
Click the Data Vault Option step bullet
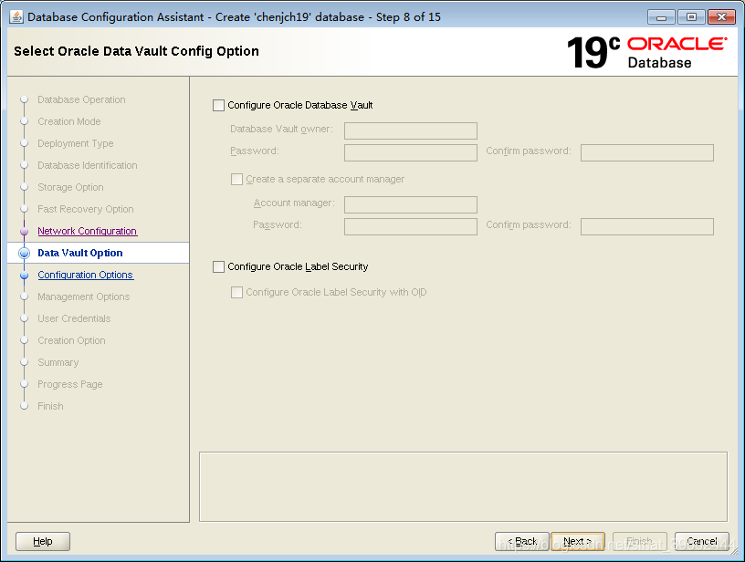pos(25,253)
